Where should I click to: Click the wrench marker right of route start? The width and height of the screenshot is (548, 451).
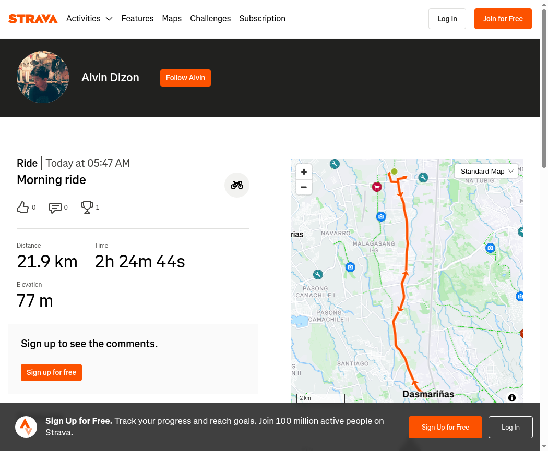[x=423, y=177]
